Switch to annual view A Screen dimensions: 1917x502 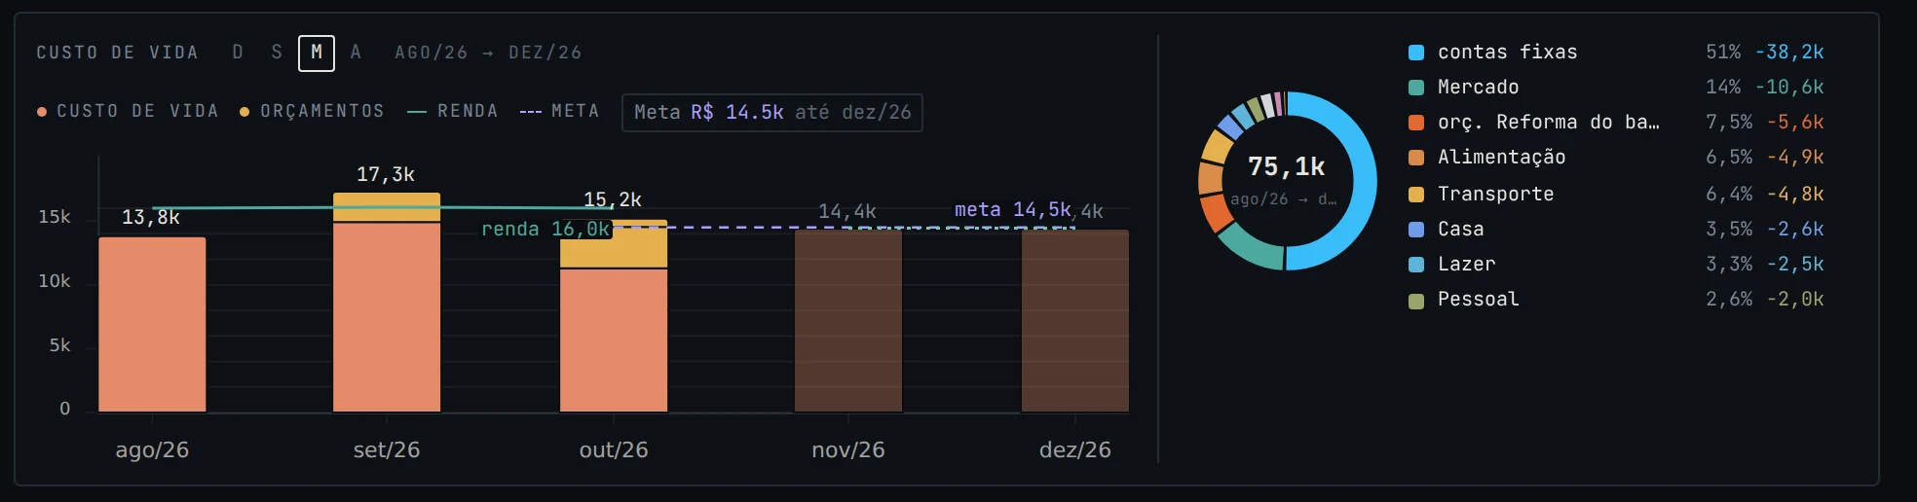coord(356,53)
